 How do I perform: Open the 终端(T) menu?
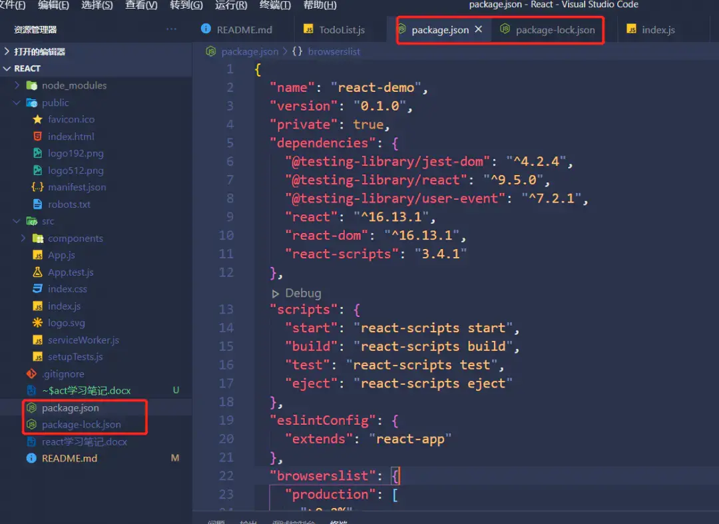(275, 5)
